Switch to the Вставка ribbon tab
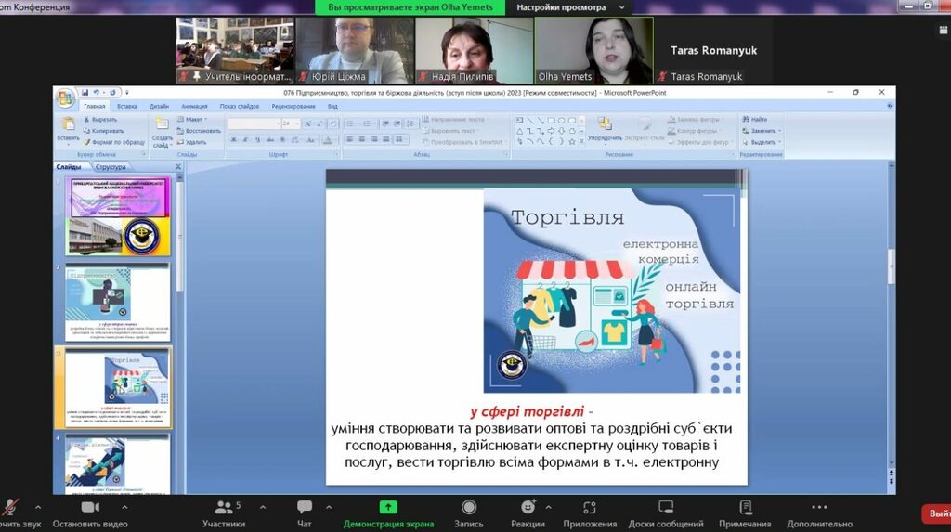Viewport: 951px width, 532px height. 127,107
